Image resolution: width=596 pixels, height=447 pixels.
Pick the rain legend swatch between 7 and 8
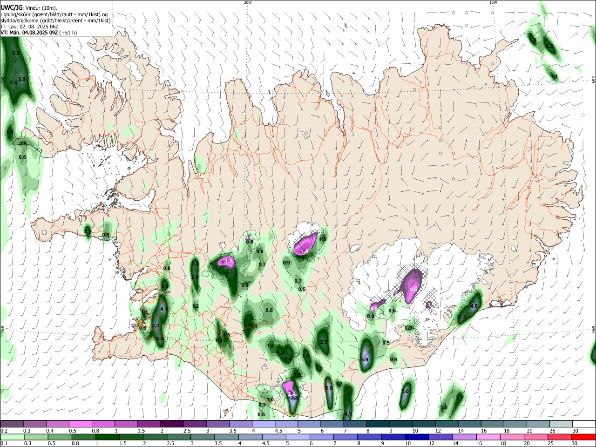[x=346, y=437]
